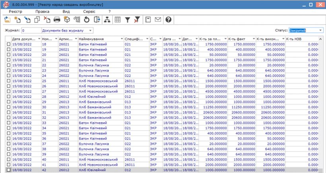
Task: Click the edit document pencil icon
Action: [x=27, y=20]
